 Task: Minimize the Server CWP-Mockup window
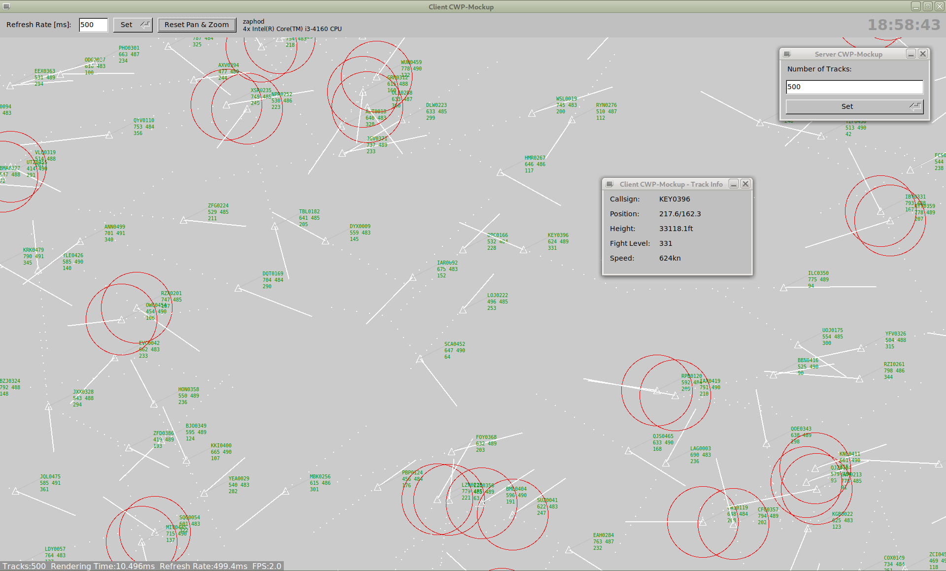(911, 54)
